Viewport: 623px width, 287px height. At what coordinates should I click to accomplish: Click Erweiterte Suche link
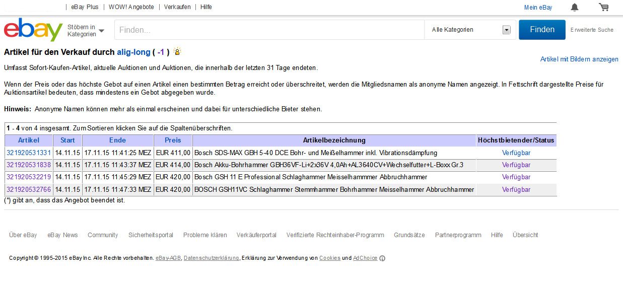(x=592, y=30)
